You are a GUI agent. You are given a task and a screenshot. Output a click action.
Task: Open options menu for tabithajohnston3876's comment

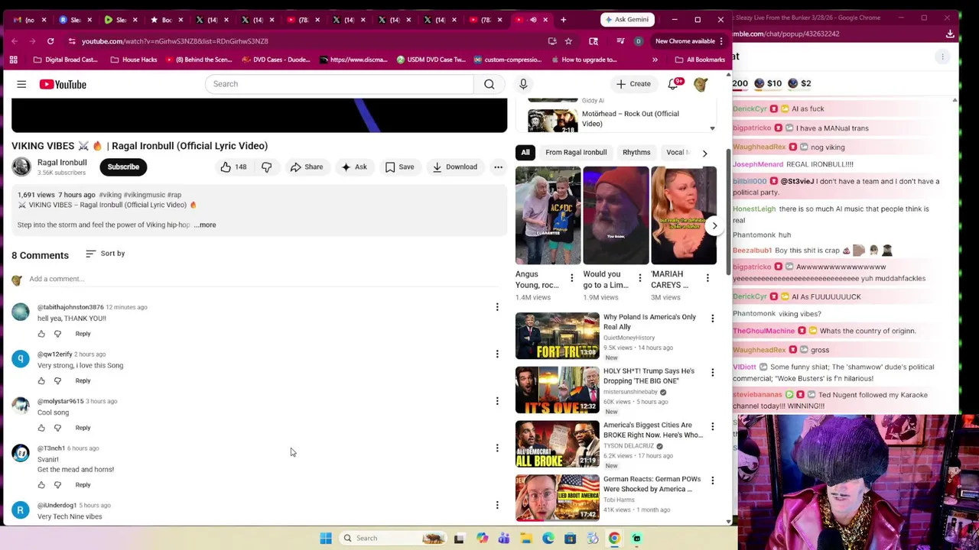[x=497, y=307]
